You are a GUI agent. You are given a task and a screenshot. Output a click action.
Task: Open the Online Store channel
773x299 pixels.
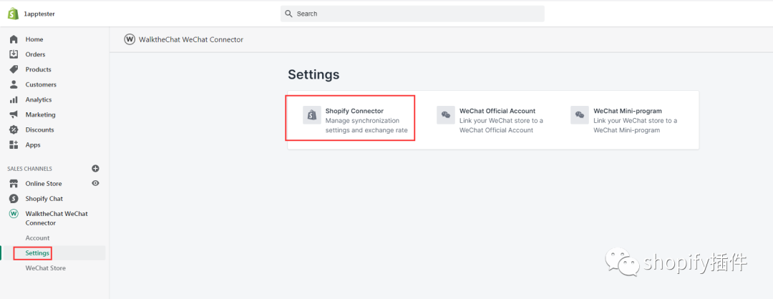click(44, 184)
